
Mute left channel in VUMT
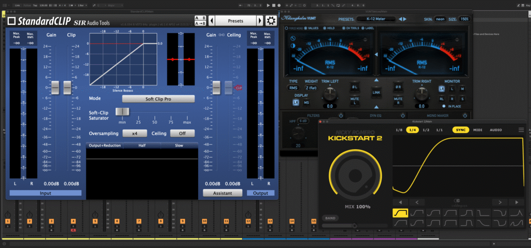click(x=355, y=100)
